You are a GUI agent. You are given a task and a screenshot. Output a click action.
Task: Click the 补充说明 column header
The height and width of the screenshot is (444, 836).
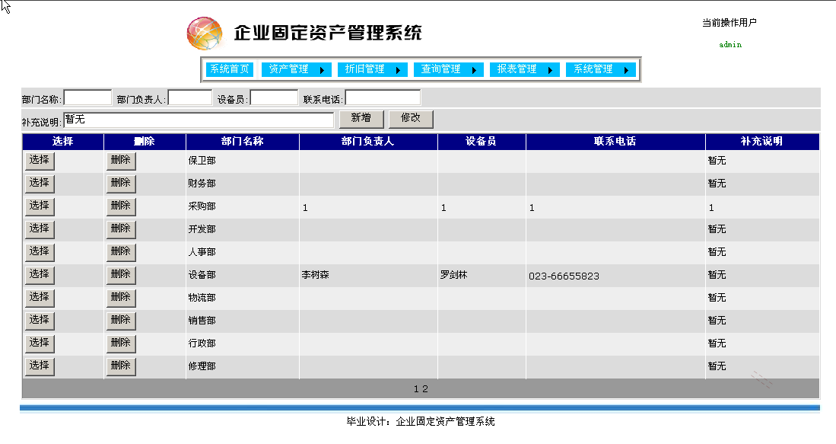coord(761,142)
